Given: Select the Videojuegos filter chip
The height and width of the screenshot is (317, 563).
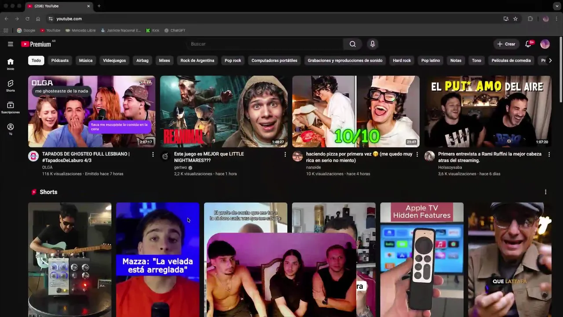Looking at the screenshot, I should (x=114, y=61).
